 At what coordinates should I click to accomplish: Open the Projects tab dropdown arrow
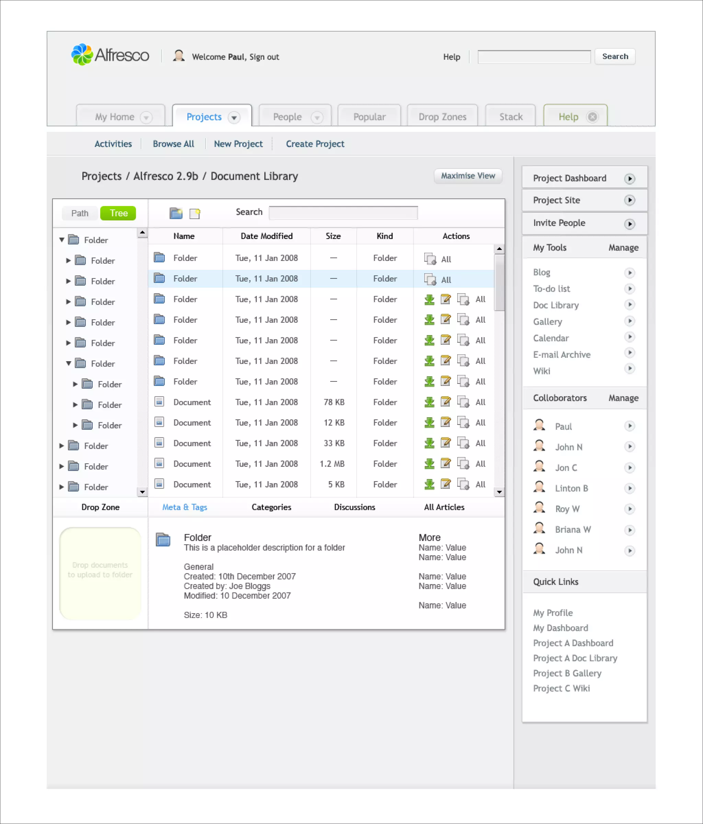click(x=234, y=118)
